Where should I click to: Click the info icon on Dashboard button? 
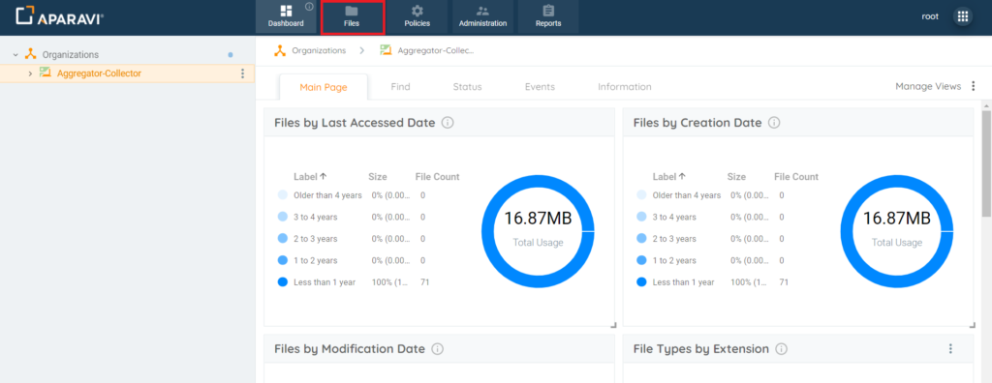tap(309, 7)
